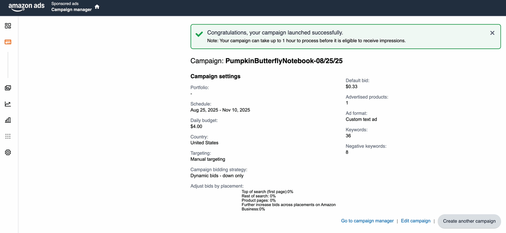This screenshot has height=233, width=506.
Task: Click Rest of search: 0% line
Action: point(259,196)
